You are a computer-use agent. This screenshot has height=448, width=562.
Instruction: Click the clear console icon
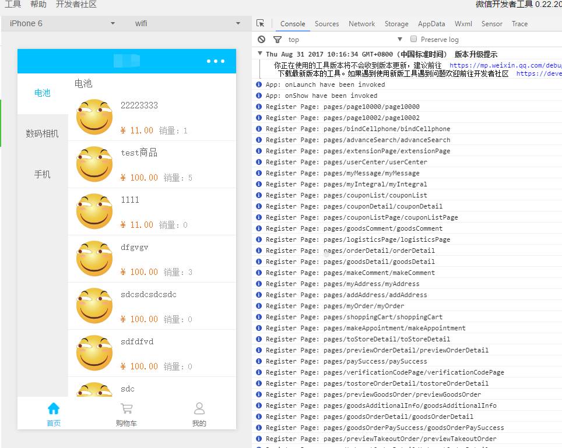(x=261, y=39)
